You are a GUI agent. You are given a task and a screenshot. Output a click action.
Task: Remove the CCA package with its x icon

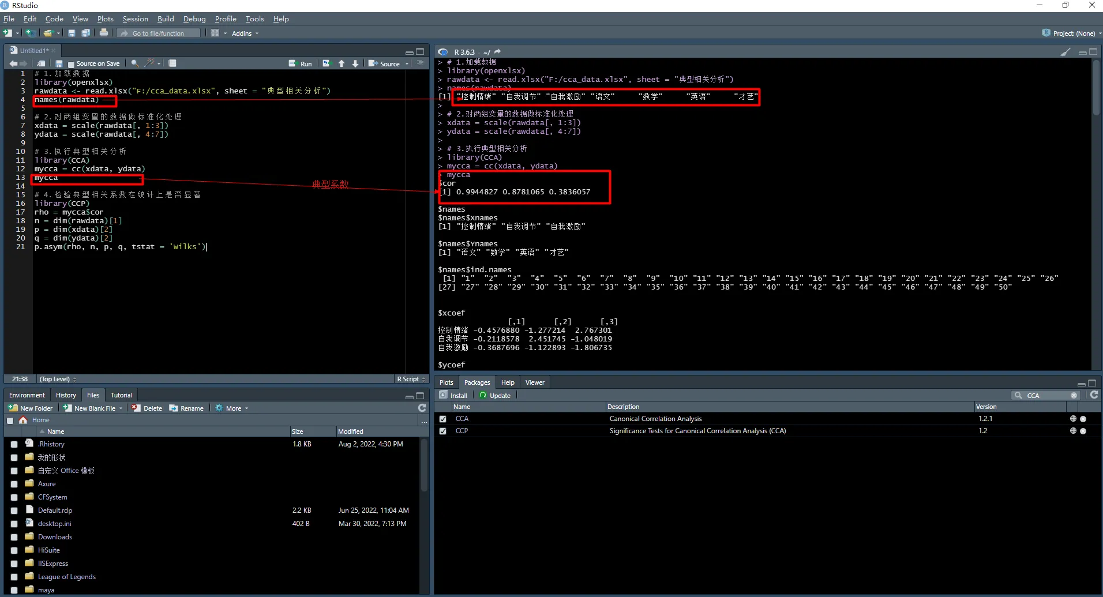pyautogui.click(x=1083, y=419)
